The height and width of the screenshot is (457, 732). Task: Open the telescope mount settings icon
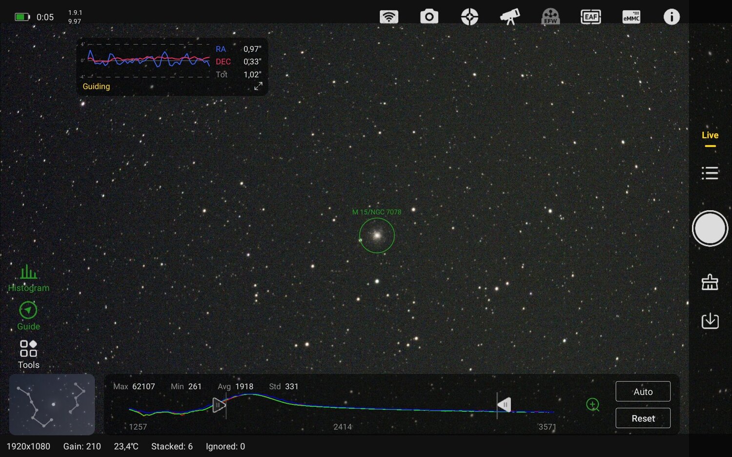pos(509,16)
